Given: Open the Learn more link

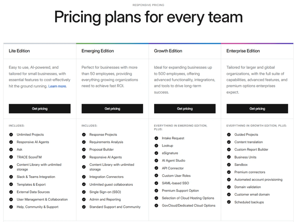Looking at the screenshot, I should point(57,86).
